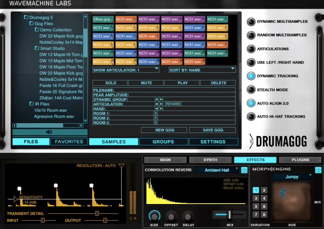Disable Auto Align 2.0
This screenshot has width=324, height=229.
pos(251,103)
